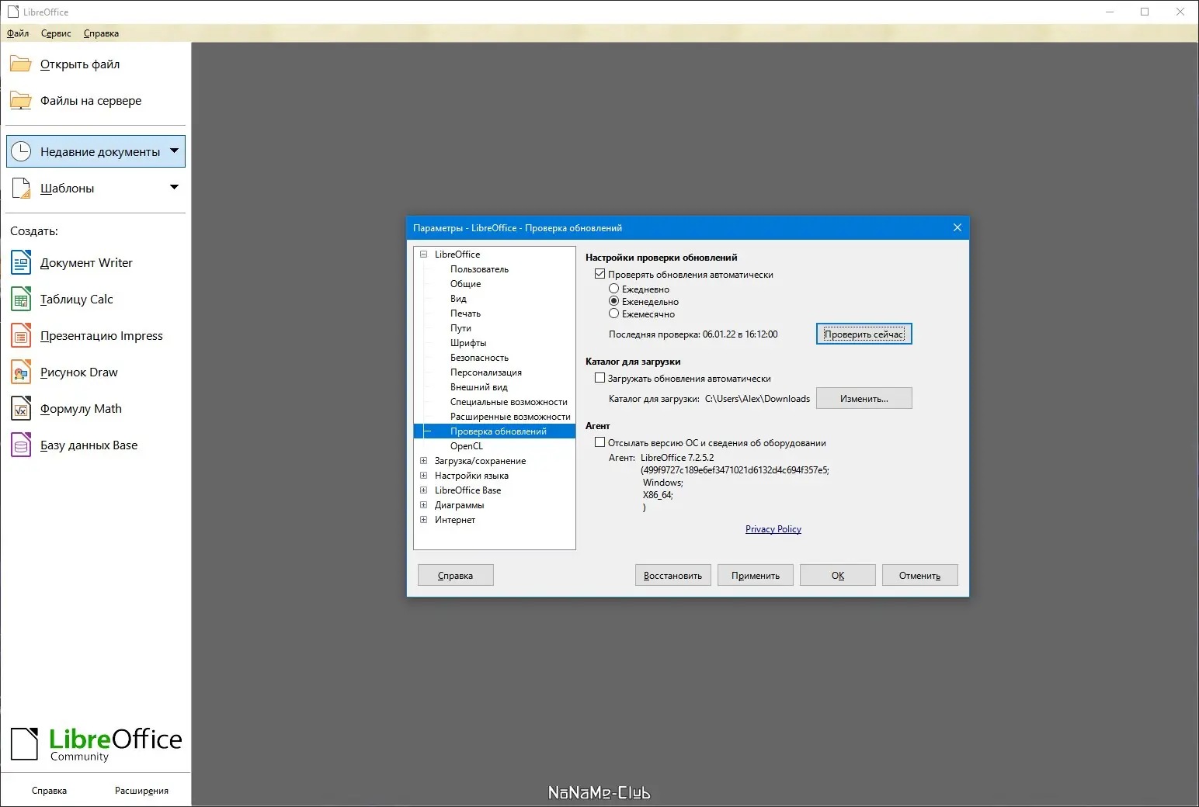Screen dimensions: 1199x807
Task: Select Общие in options tree
Action: click(x=465, y=283)
